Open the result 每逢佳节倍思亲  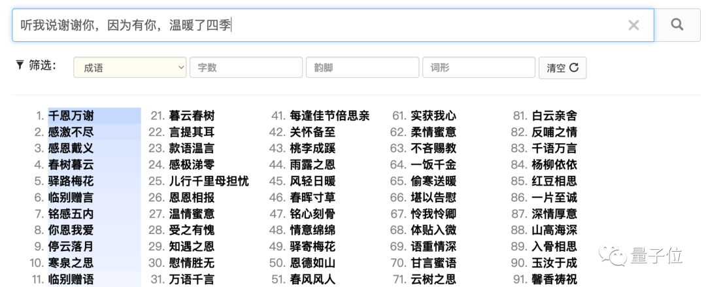[329, 116]
